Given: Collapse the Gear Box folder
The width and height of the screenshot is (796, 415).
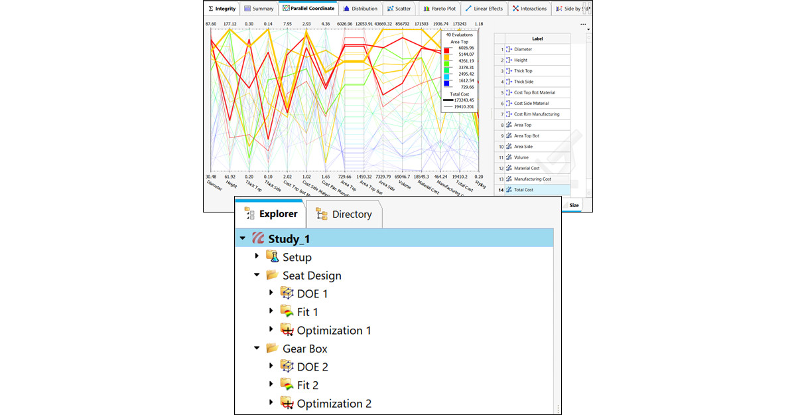Looking at the screenshot, I should 257,348.
